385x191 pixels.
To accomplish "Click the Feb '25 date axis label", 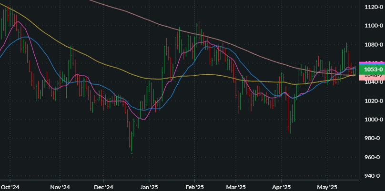I will click(194, 187).
